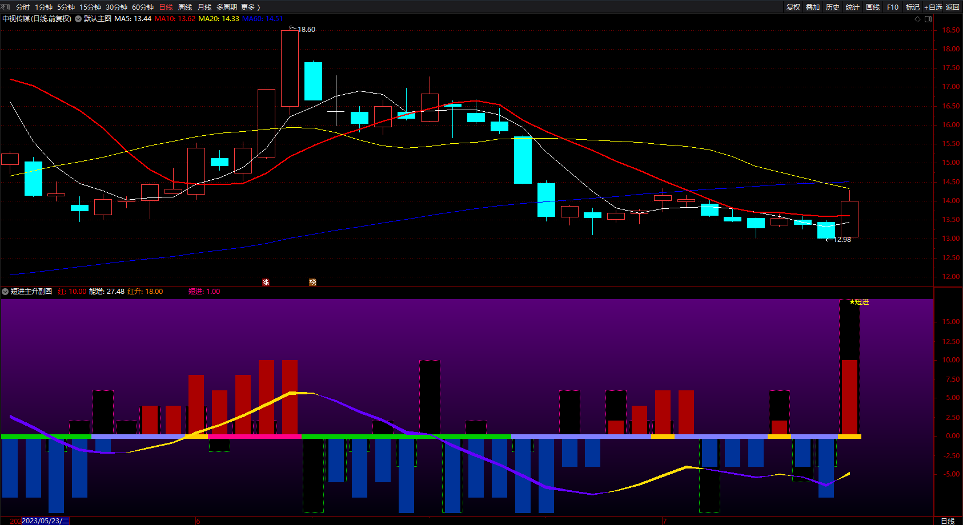Click the 返回 back button

953,7
